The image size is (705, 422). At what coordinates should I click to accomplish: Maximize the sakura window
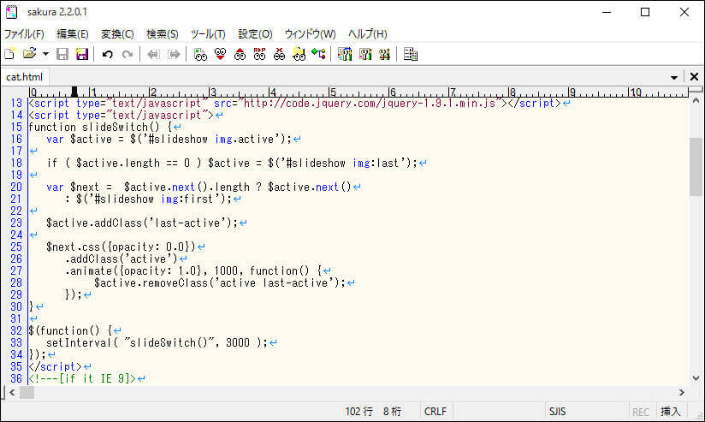(x=645, y=12)
